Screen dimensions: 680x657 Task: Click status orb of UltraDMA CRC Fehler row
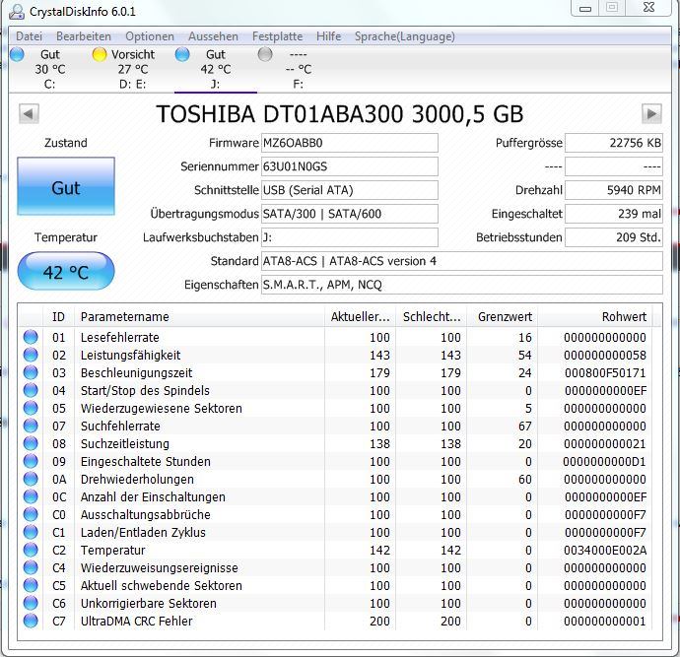[x=31, y=621]
